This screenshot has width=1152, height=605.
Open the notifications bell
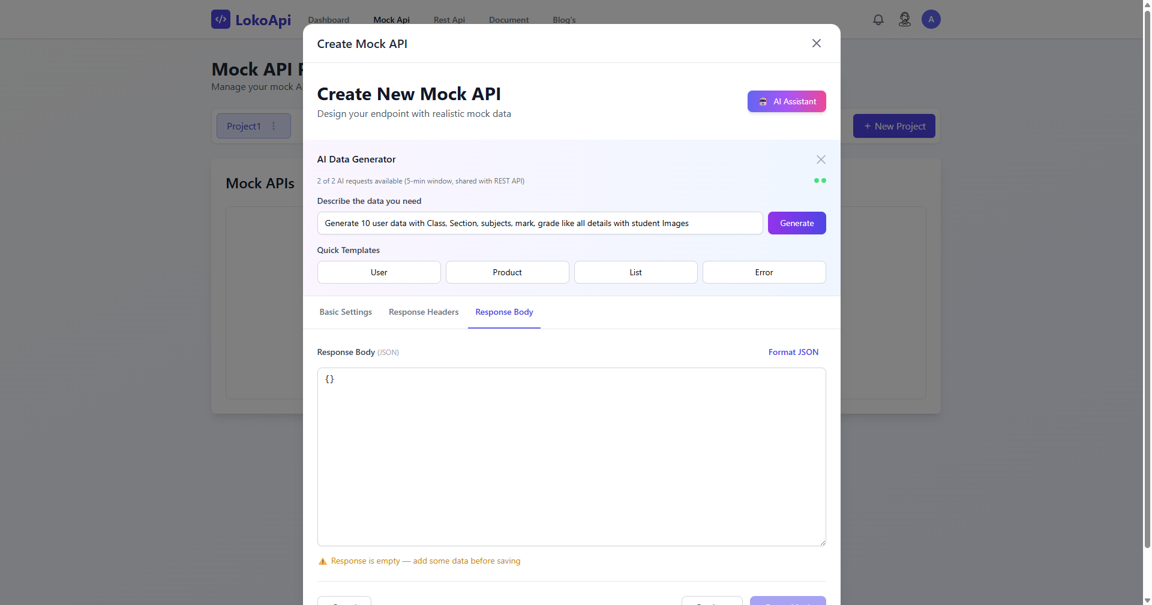(x=878, y=20)
